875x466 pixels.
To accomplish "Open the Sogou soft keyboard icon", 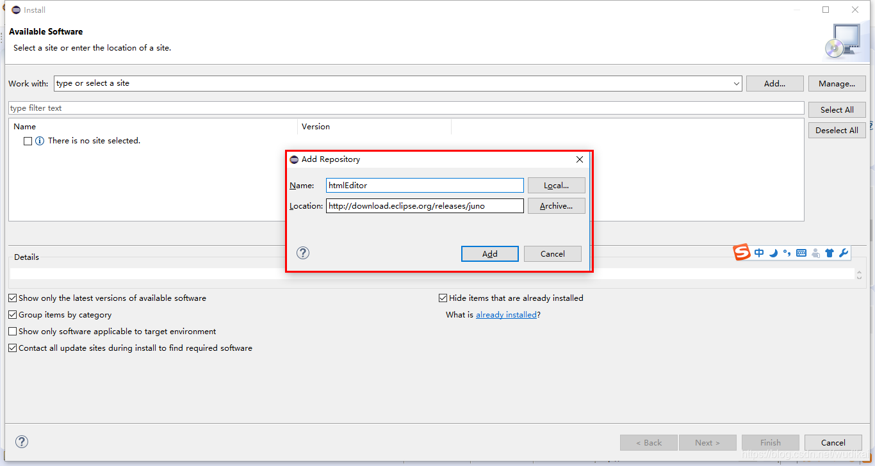I will click(801, 253).
